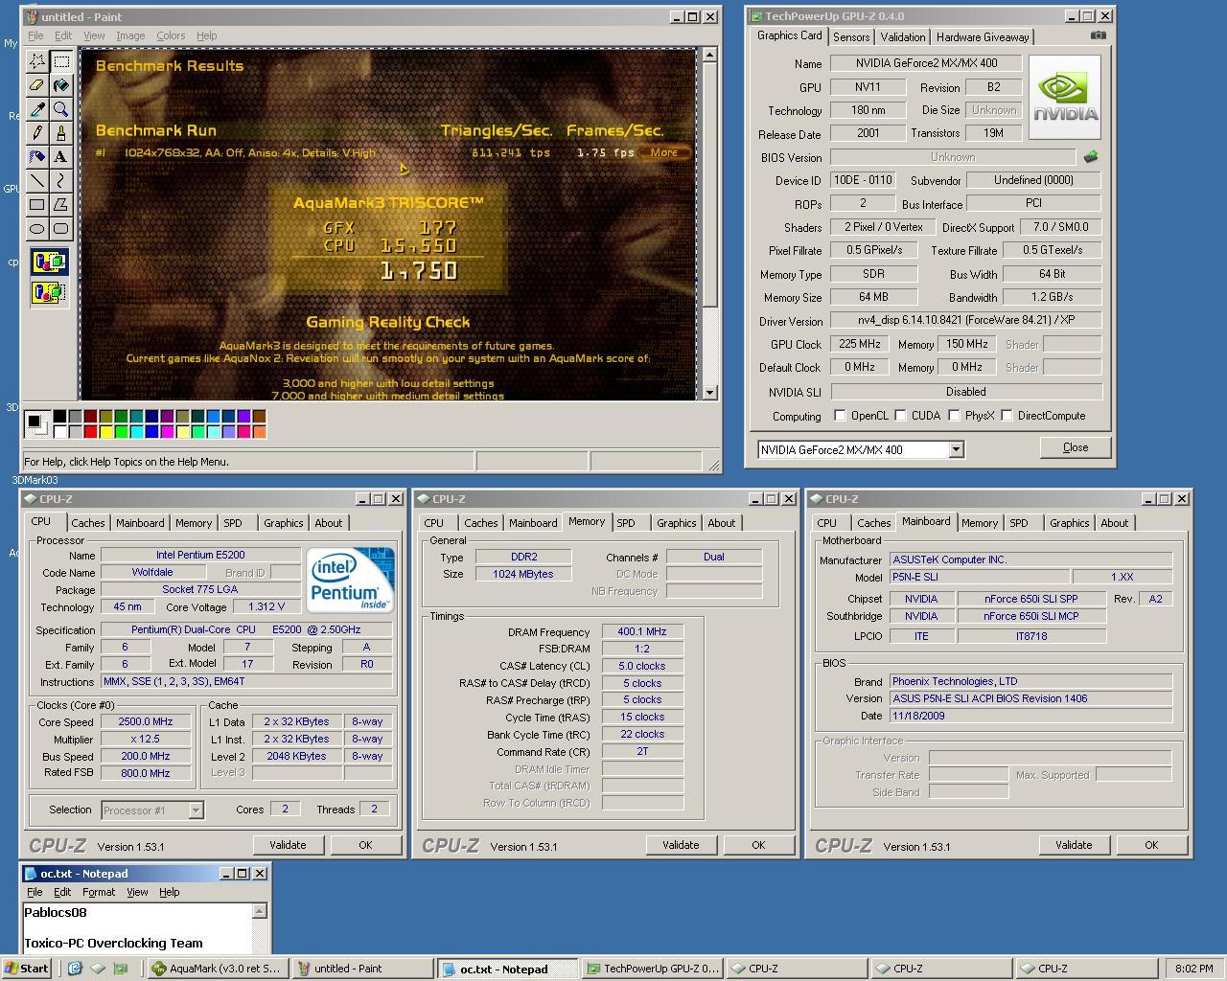Open the Hardware Giveaway tab in GPU-Z
Viewport: 1227px width, 981px height.
pyautogui.click(x=983, y=37)
